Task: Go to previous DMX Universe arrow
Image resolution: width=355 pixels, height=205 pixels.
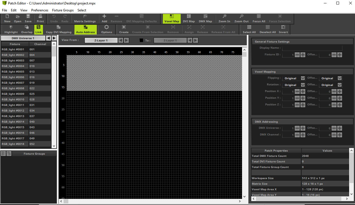Action: (49, 38)
